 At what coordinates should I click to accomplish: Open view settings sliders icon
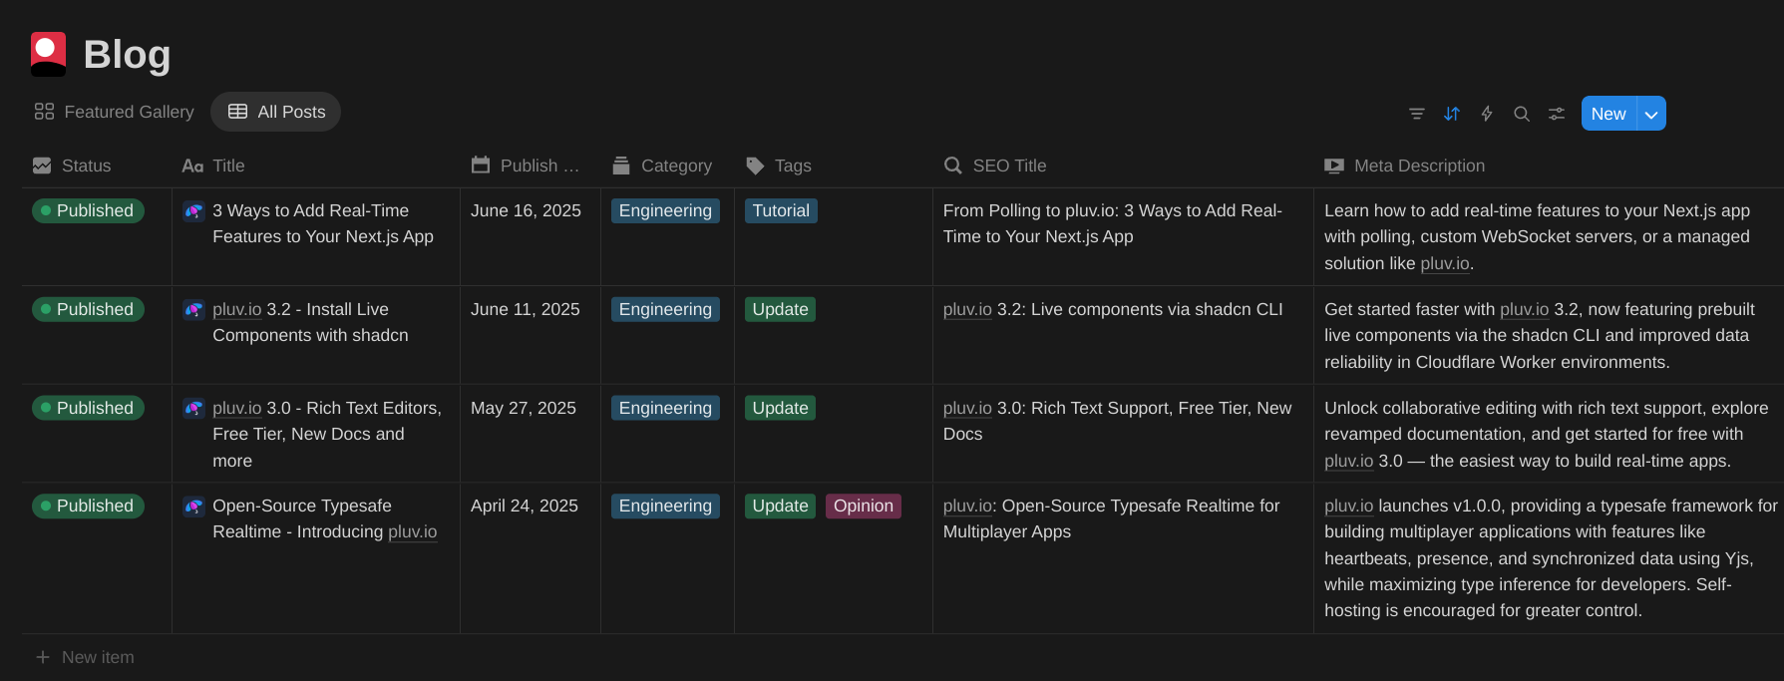click(1557, 114)
